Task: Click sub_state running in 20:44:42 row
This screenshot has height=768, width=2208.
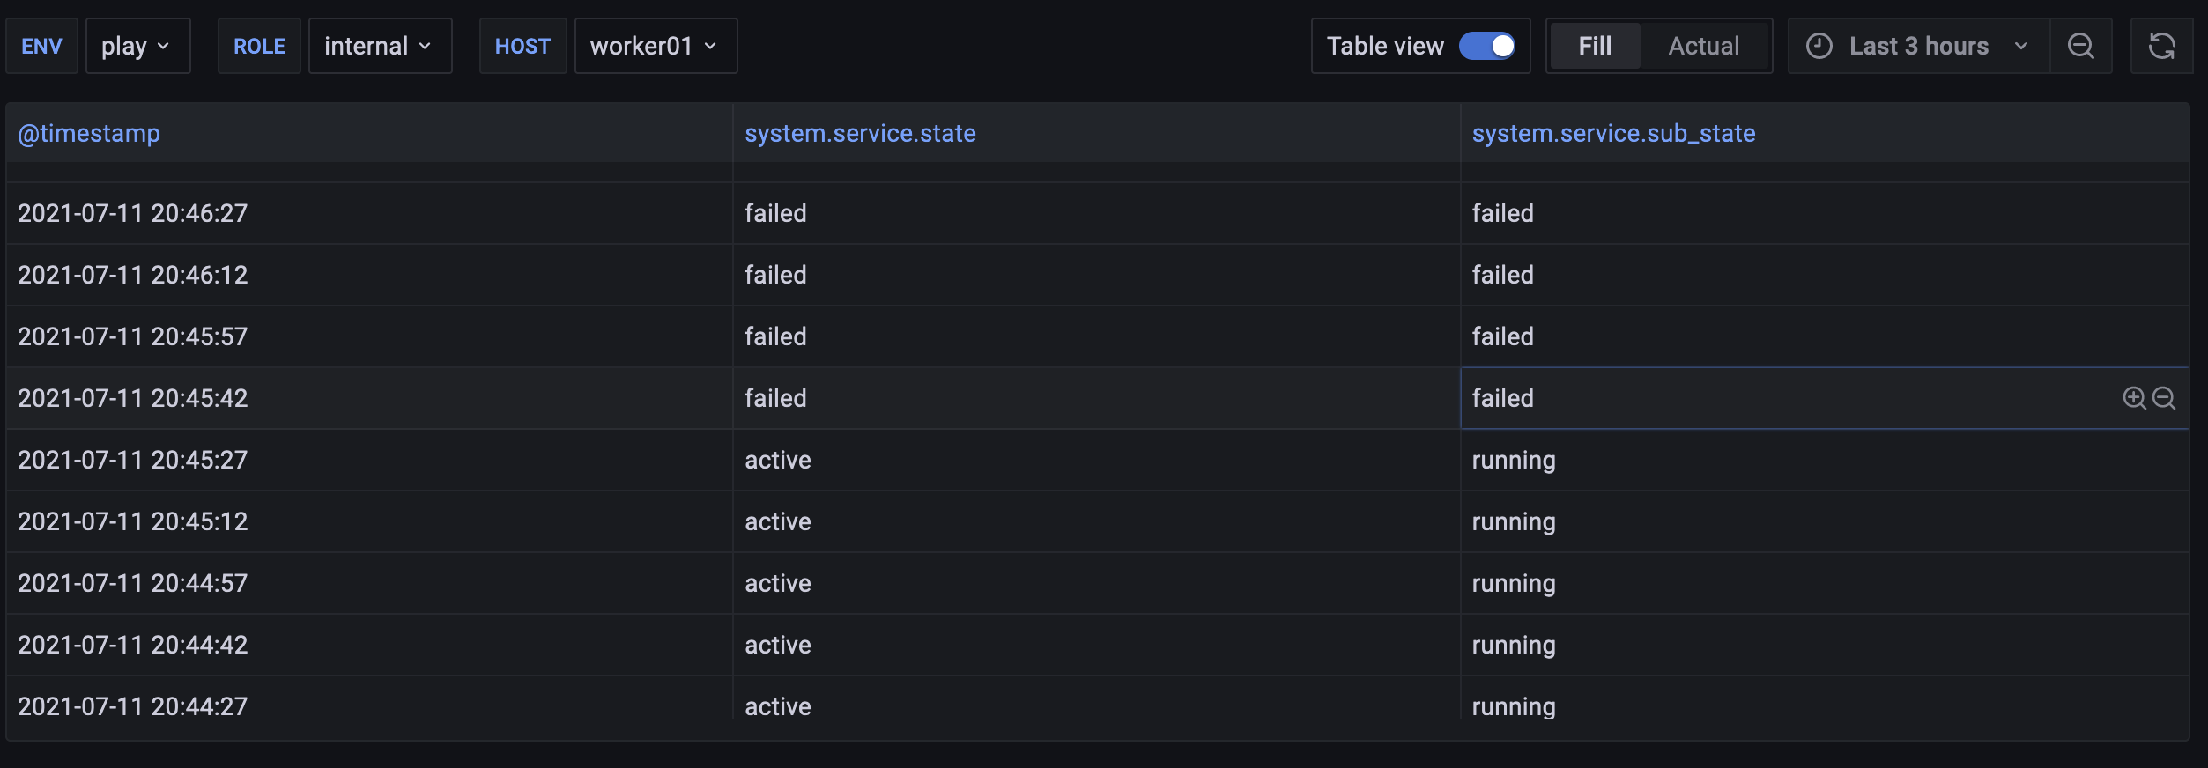Action: [x=1825, y=645]
